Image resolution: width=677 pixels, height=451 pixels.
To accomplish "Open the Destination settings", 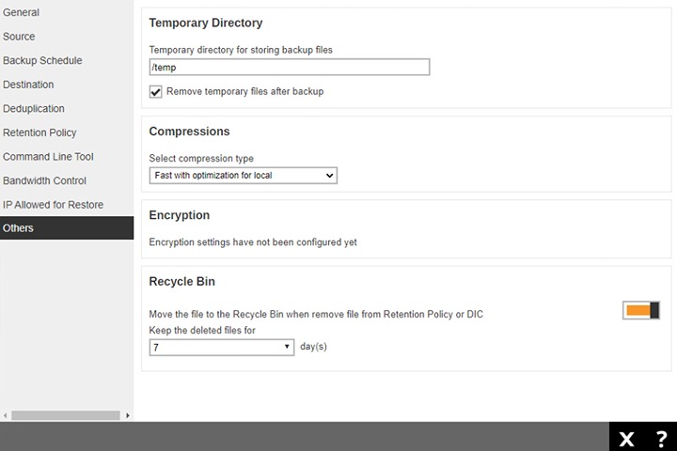I will [28, 85].
